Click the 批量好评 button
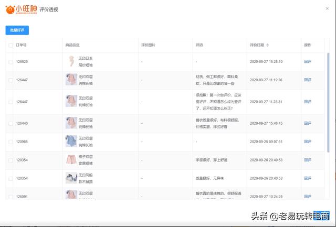336x227 pixels. [17, 30]
